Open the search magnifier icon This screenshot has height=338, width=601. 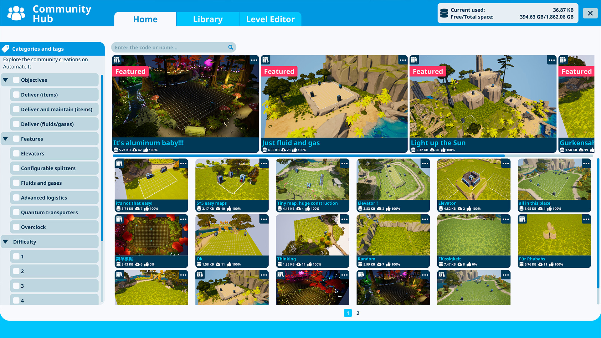point(231,47)
